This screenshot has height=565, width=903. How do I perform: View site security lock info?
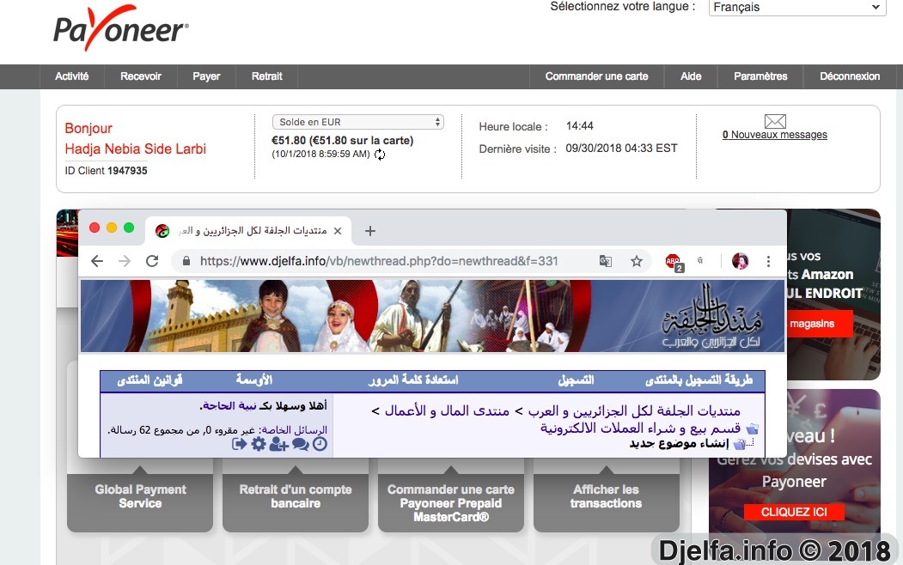(x=186, y=261)
